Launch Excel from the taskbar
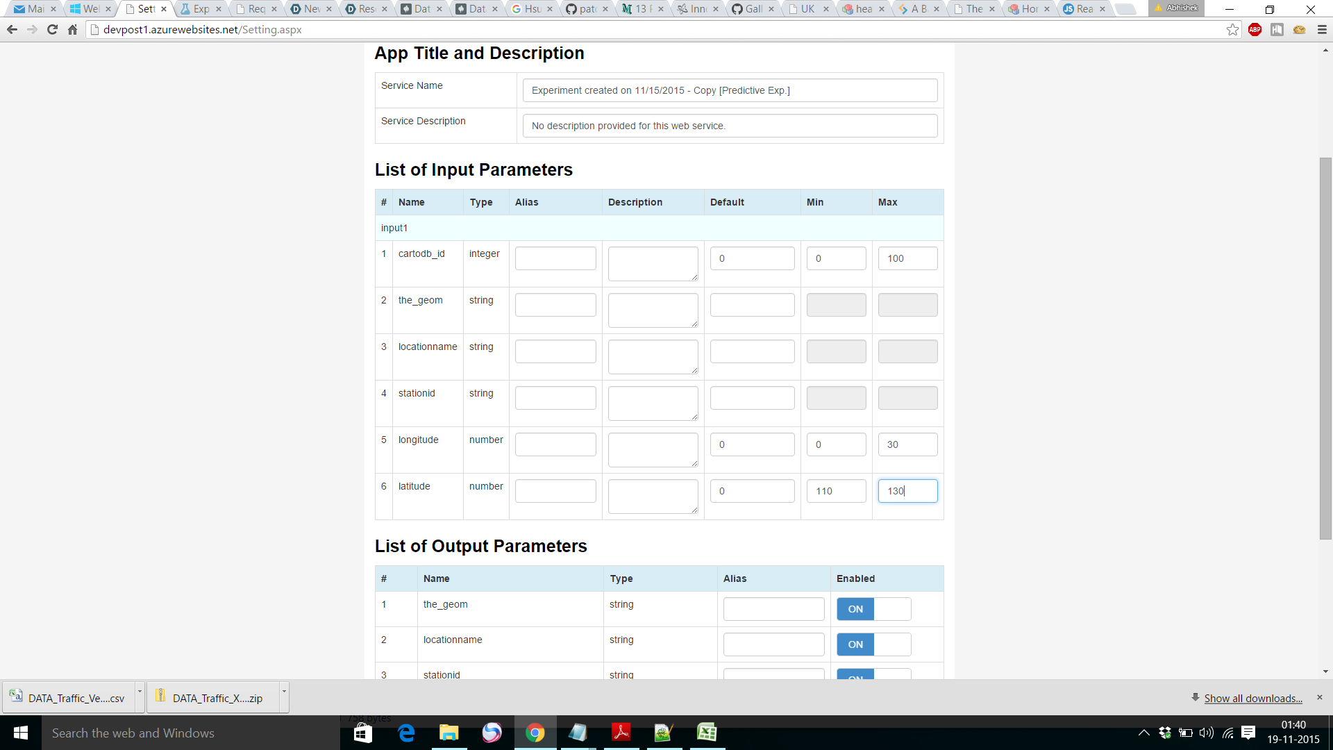Viewport: 1333px width, 750px height. coord(707,733)
